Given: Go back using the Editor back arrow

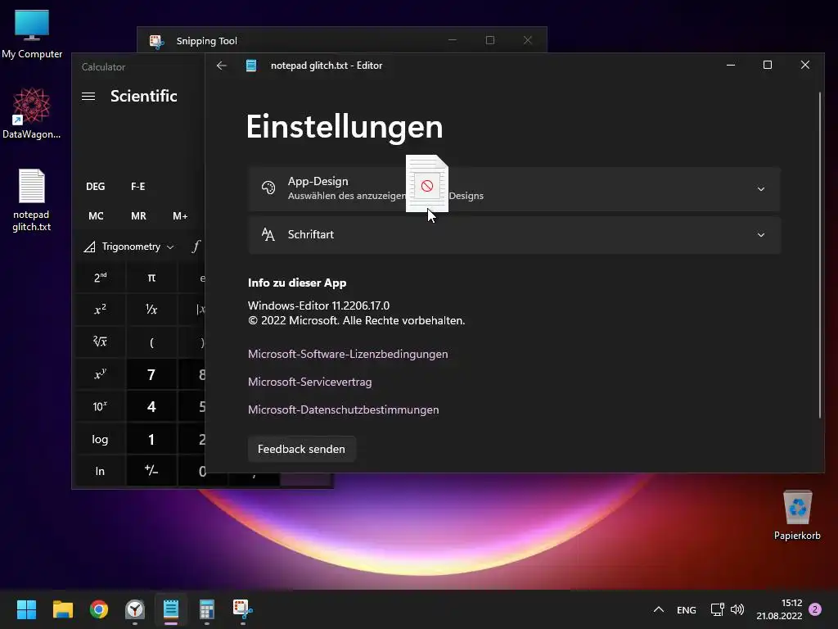Looking at the screenshot, I should [222, 66].
